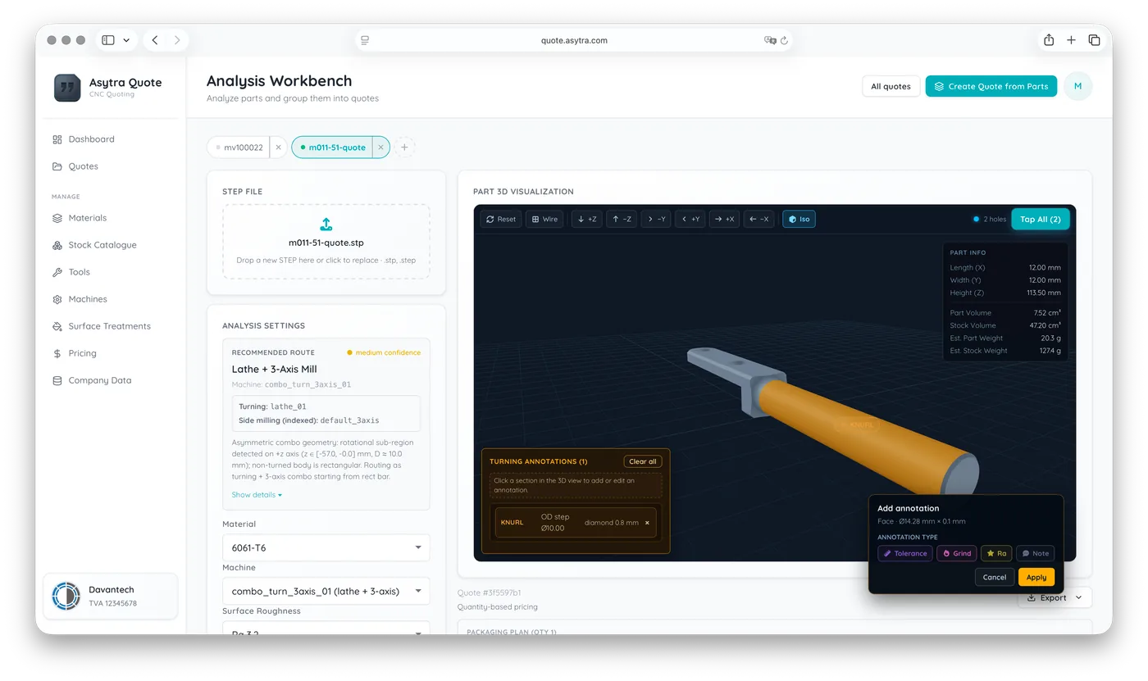The width and height of the screenshot is (1148, 681).
Task: Show Safari tab overview
Action: (x=1094, y=40)
